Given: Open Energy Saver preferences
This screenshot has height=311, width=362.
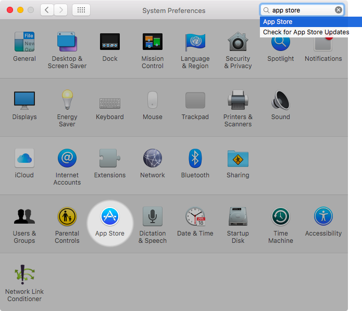Looking at the screenshot, I should 67,108.
